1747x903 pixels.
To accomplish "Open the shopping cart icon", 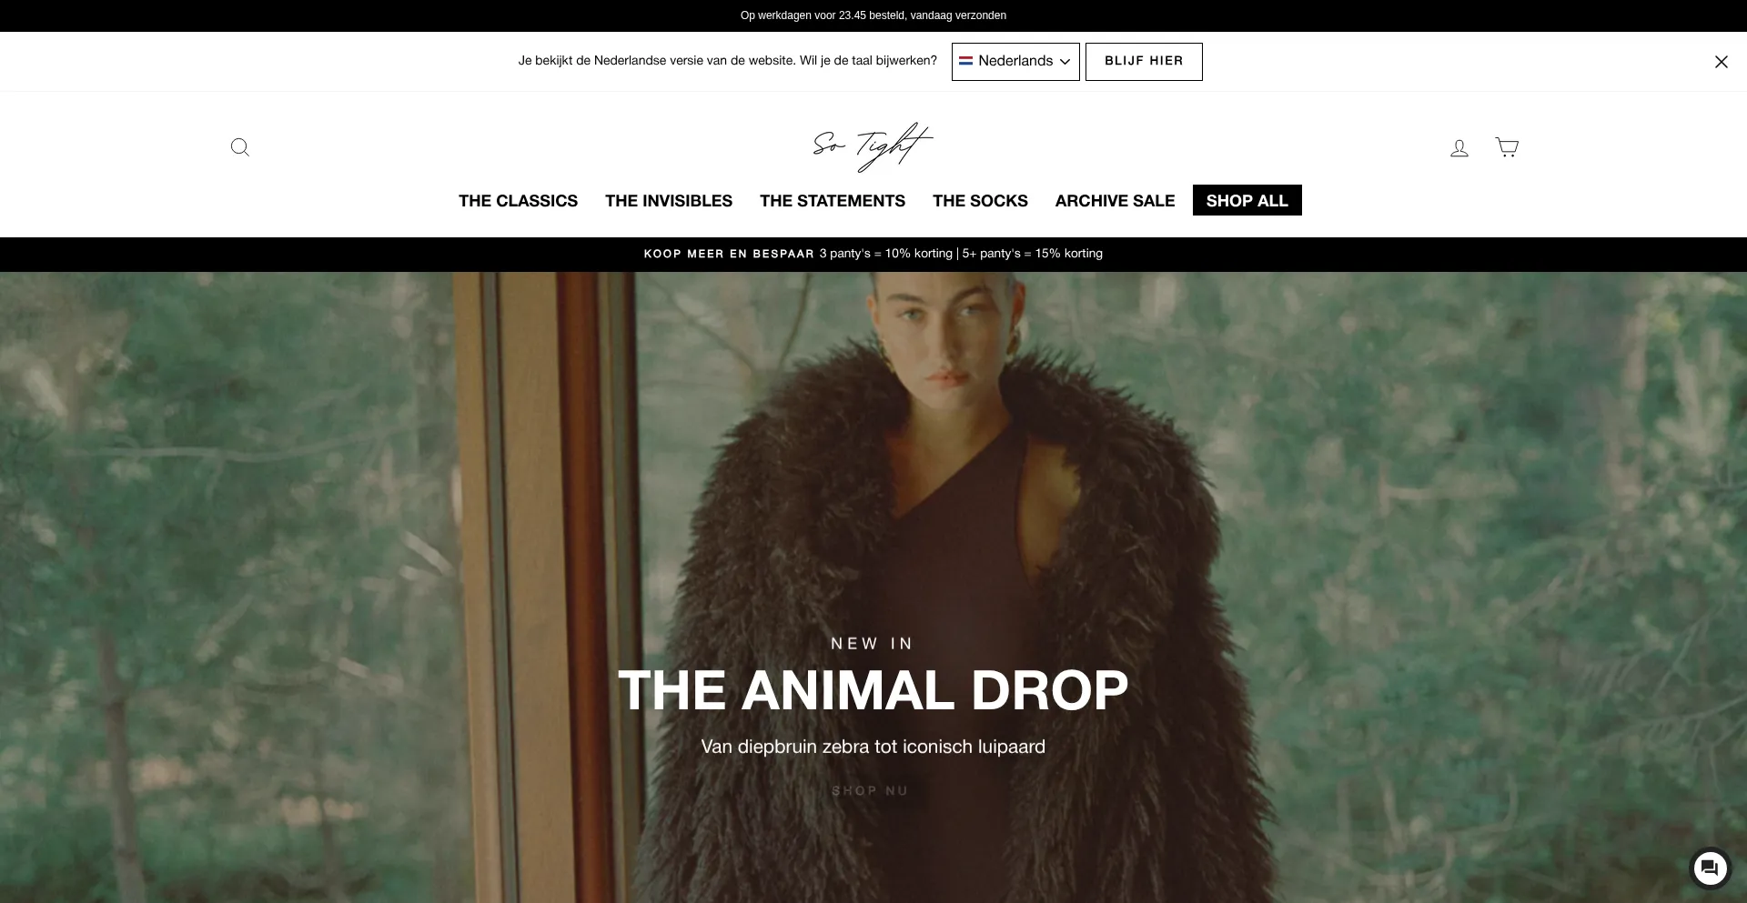I will pyautogui.click(x=1507, y=147).
